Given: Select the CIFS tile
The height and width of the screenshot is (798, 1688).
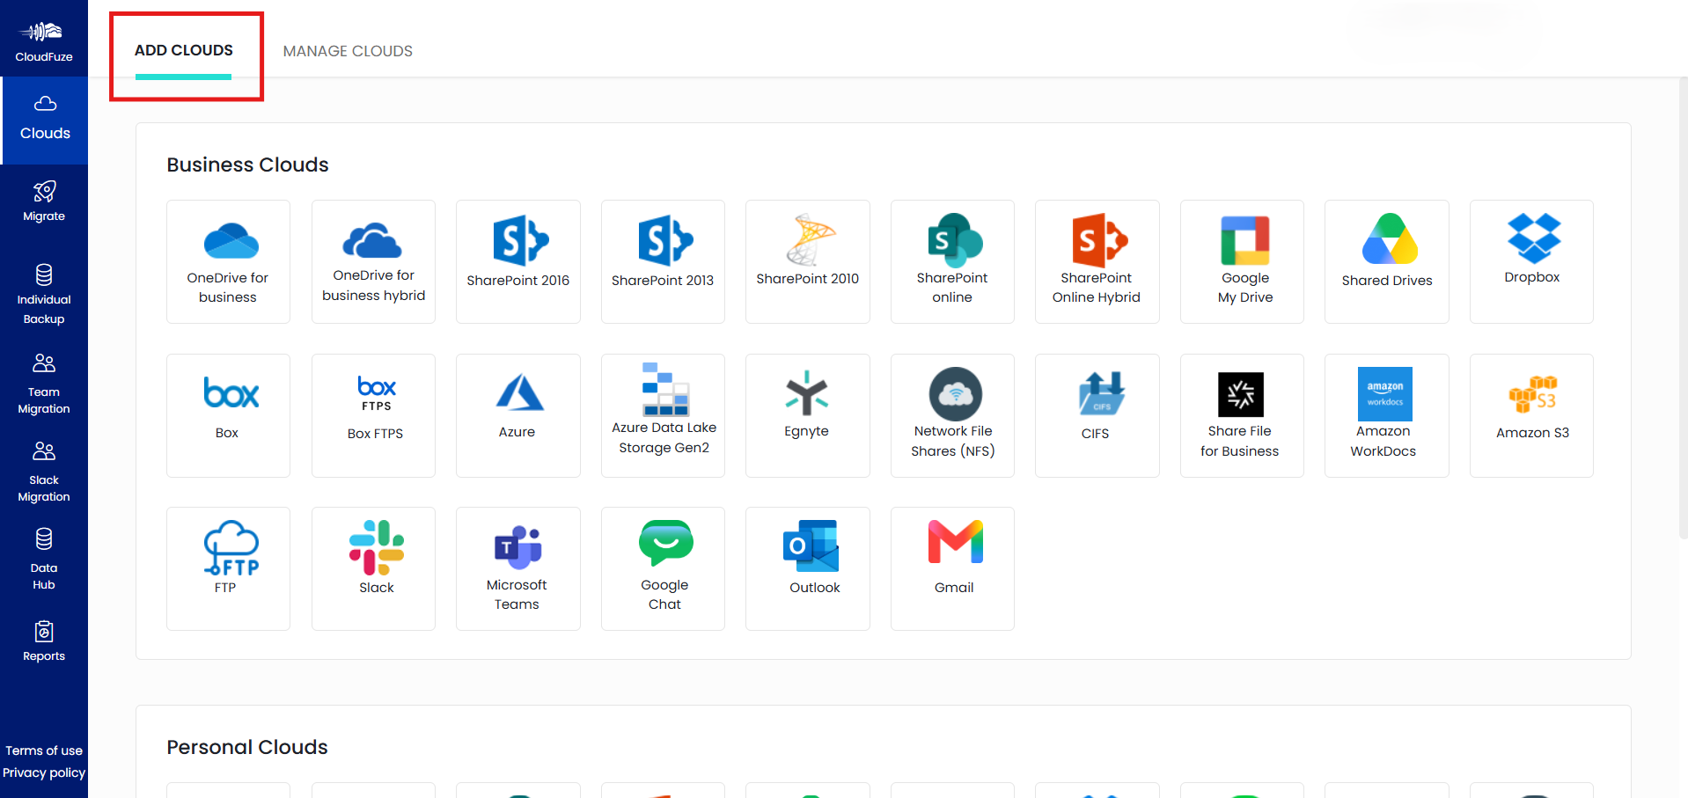Looking at the screenshot, I should [1097, 415].
